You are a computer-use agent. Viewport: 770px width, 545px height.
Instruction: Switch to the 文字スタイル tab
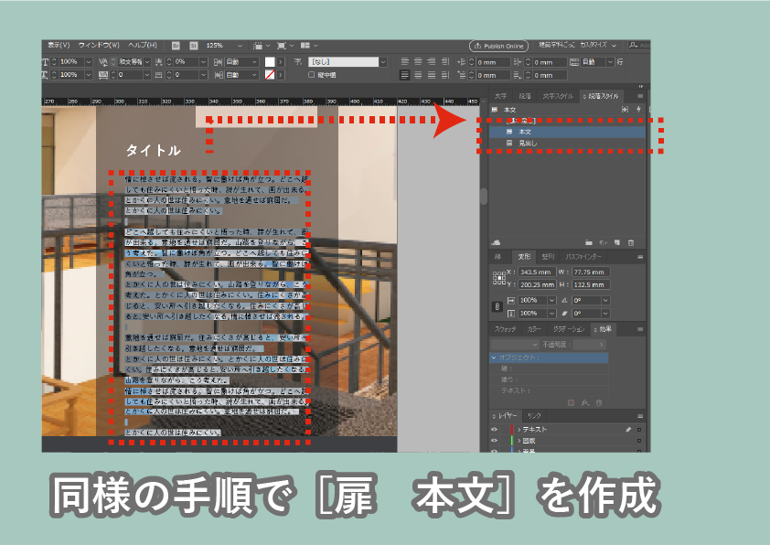click(558, 96)
